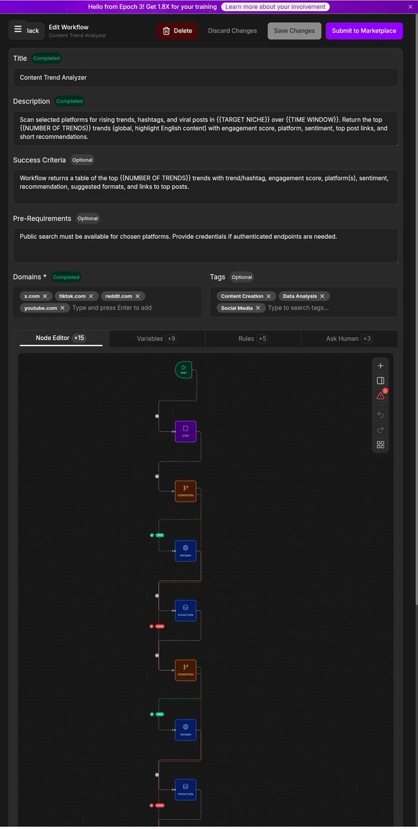Switch to the Node Editor tab
Screen dimensions: 418x829
tap(60, 338)
